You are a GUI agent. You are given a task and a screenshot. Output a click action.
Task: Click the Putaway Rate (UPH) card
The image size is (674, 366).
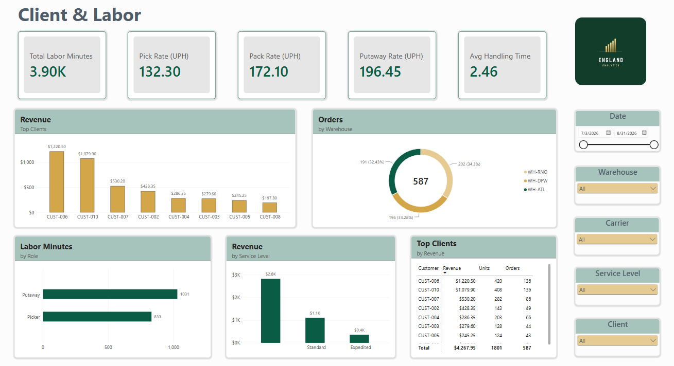click(x=392, y=65)
